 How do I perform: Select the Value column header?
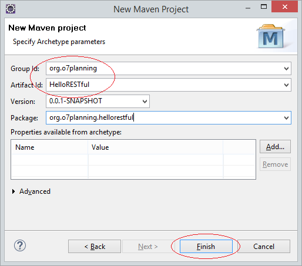point(156,147)
